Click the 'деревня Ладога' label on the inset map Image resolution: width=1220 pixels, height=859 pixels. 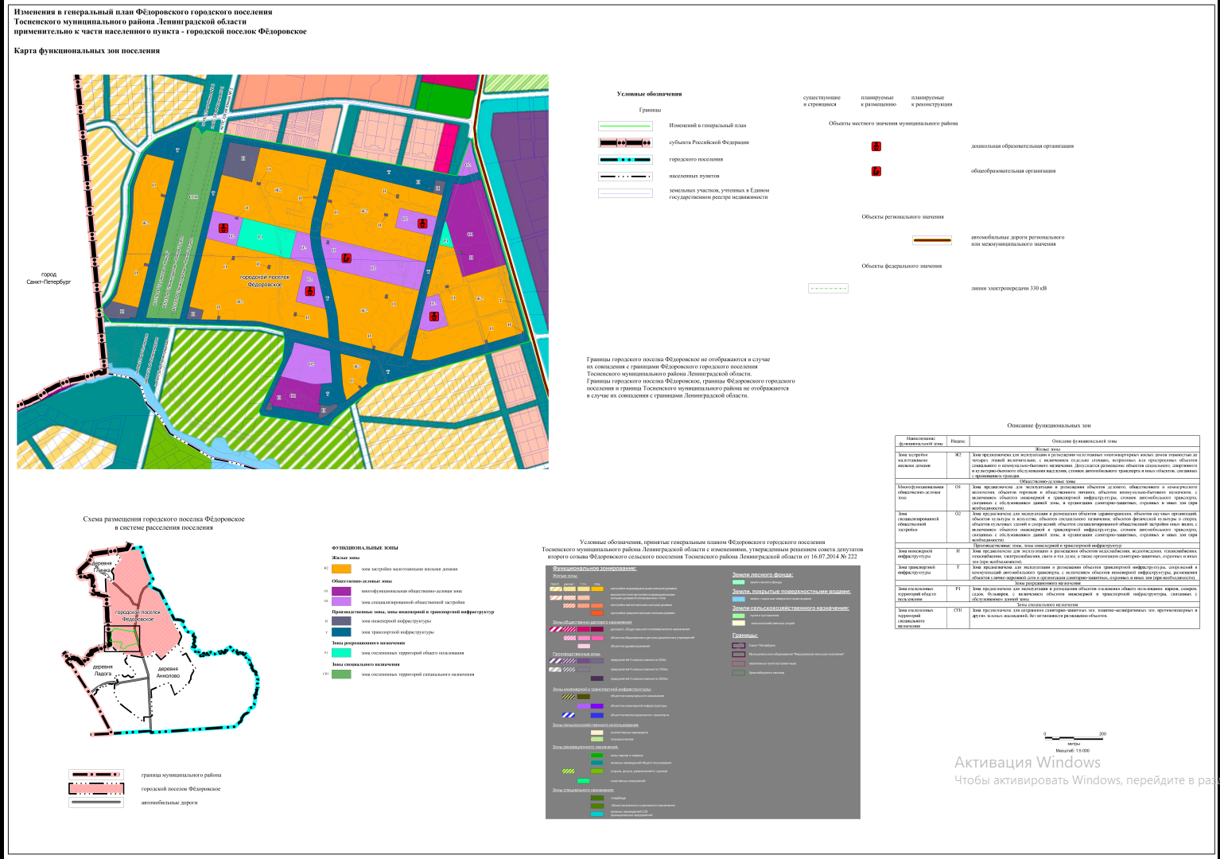(x=103, y=670)
